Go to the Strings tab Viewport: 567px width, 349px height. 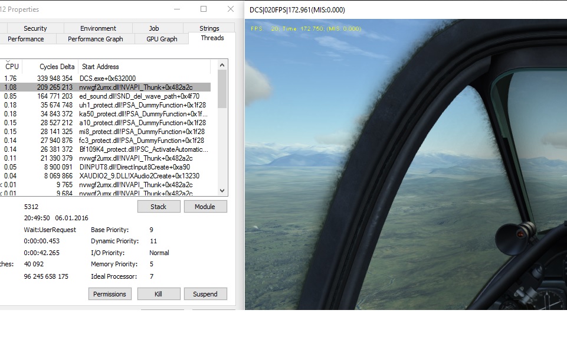(x=209, y=28)
